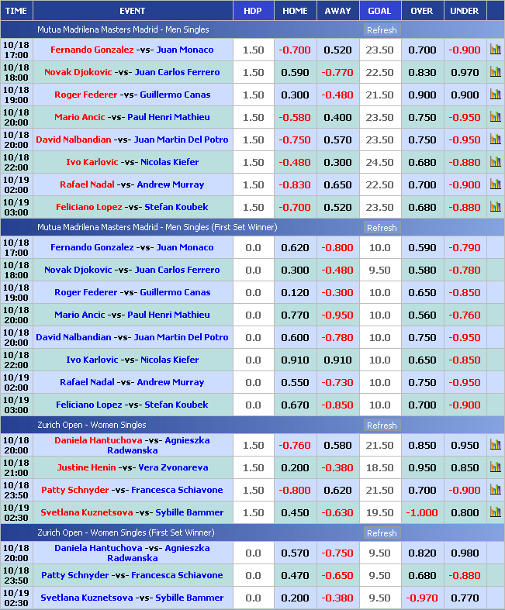Select away odds 0.650 for Nadal vs Murray
Viewport: 505px width, 610px height.
[337, 184]
